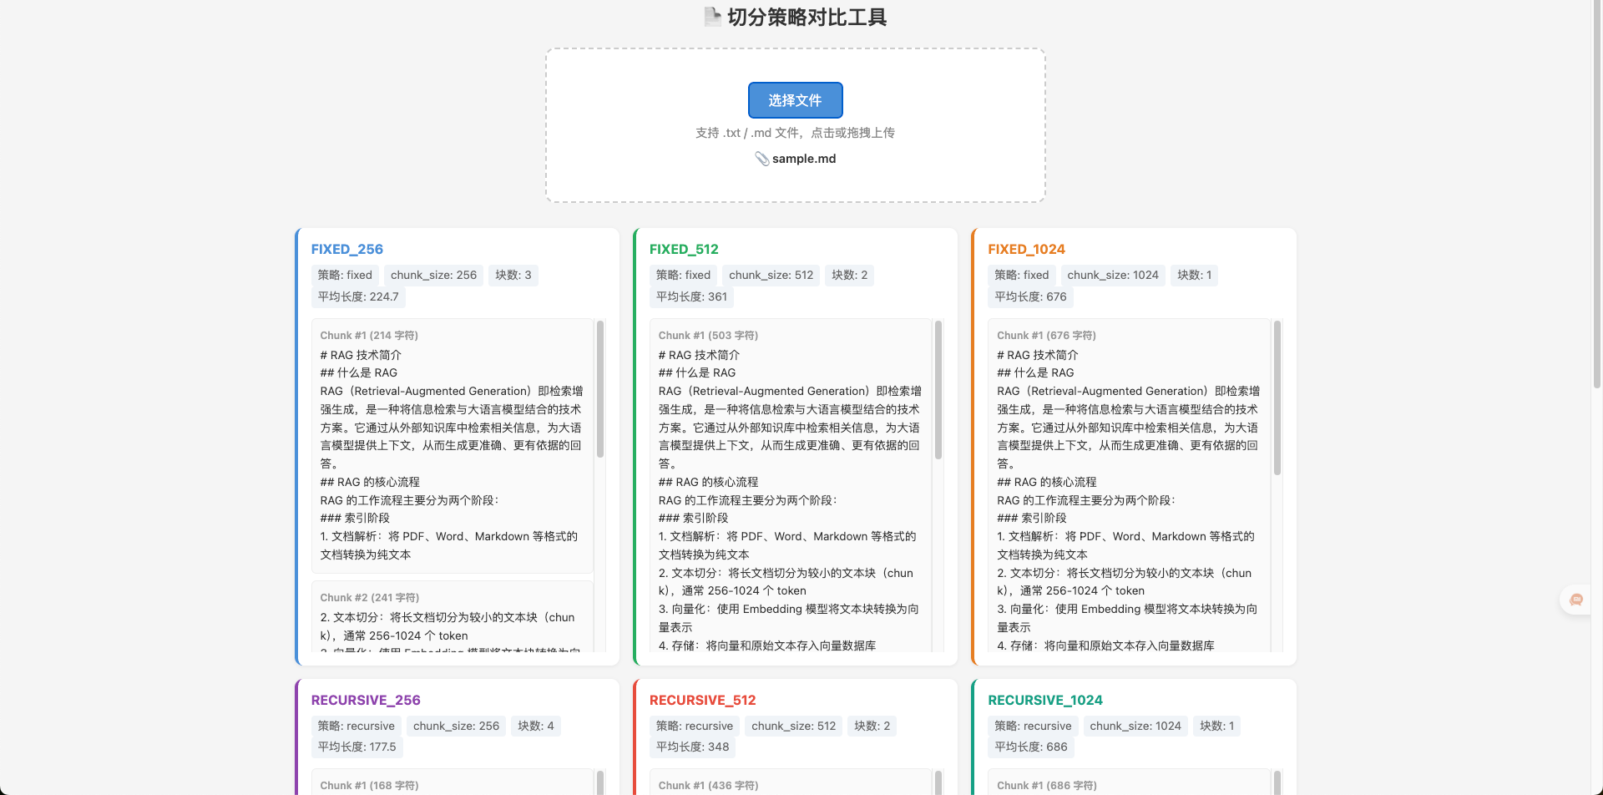
Task: Click the 策略: fixed tag in FIXED_512
Action: click(683, 275)
